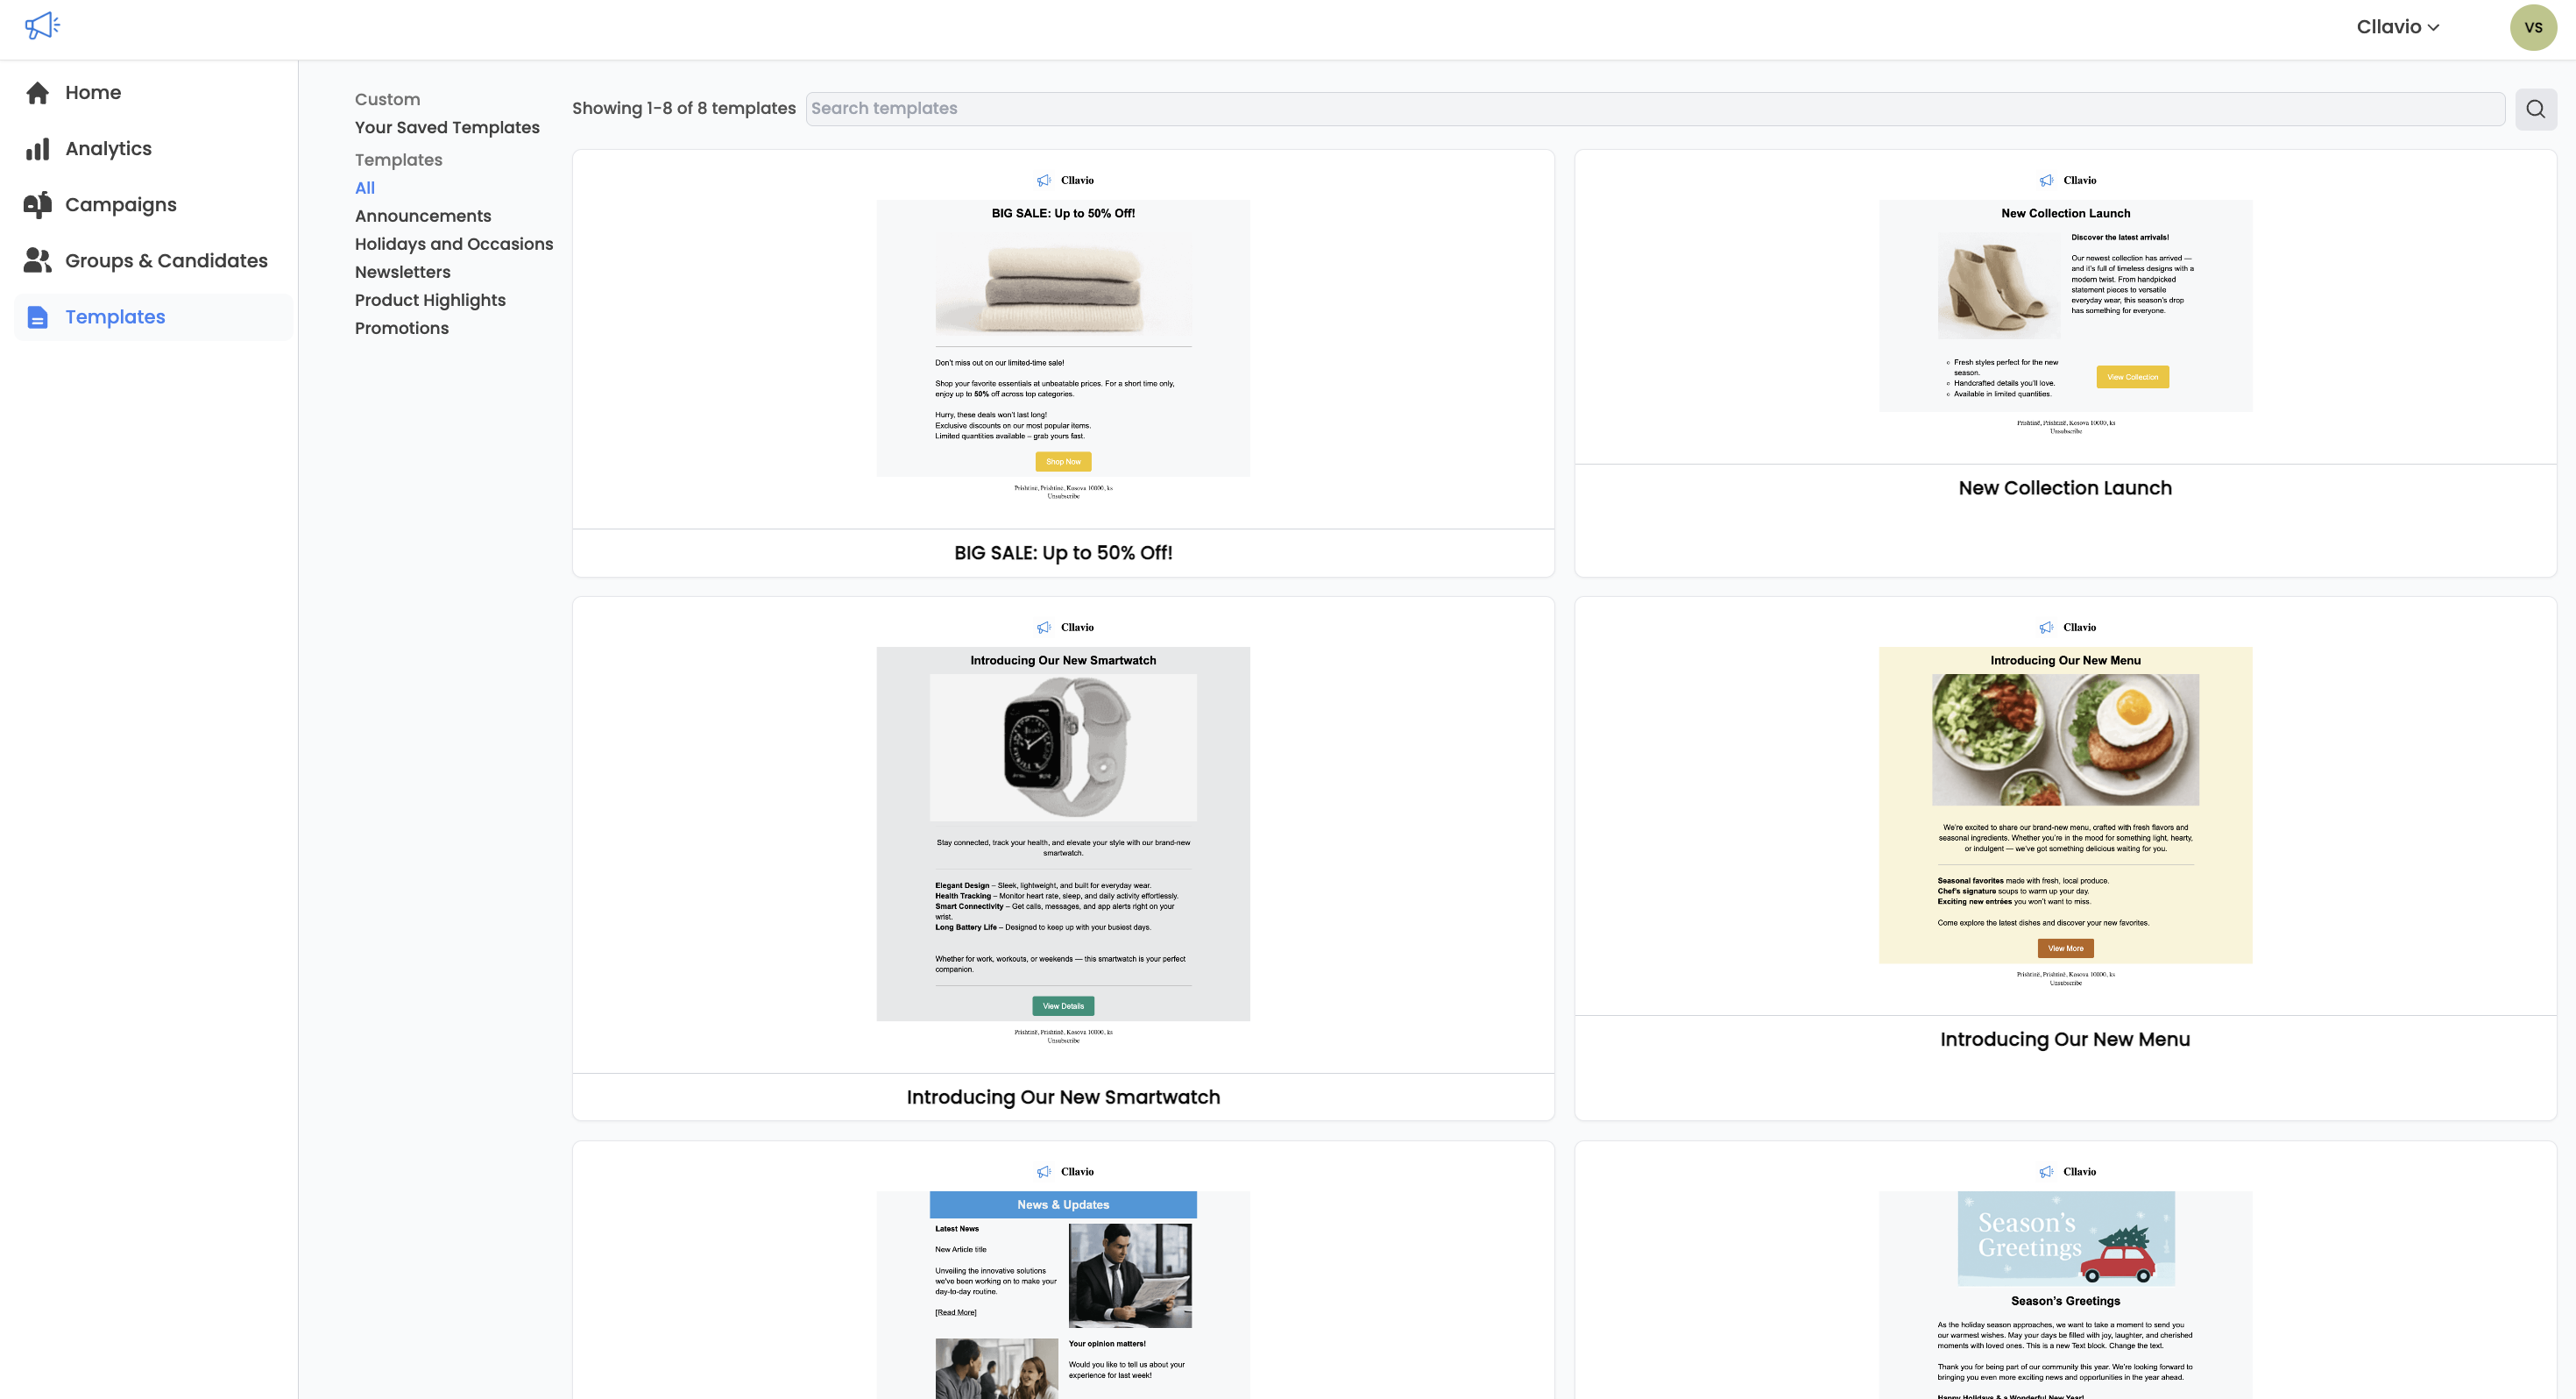The image size is (2576, 1399).
Task: Select the All templates filter
Action: [364, 188]
